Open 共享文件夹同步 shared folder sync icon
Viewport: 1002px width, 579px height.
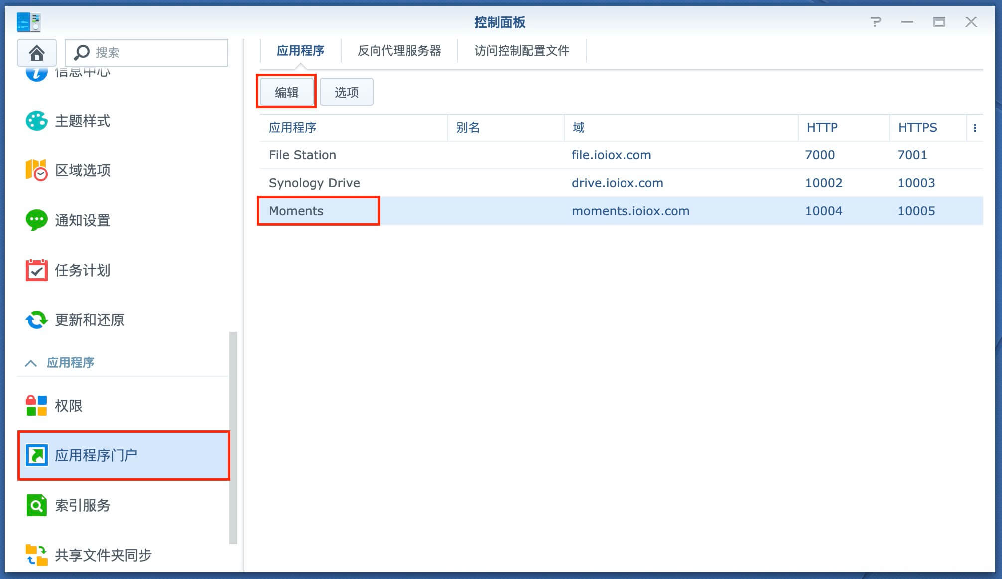[x=36, y=555]
